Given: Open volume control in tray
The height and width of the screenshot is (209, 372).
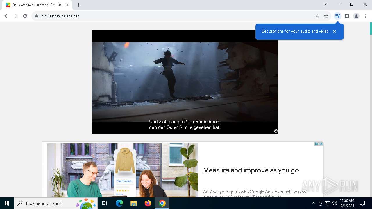Looking at the screenshot, I should pyautogui.click(x=335, y=203).
